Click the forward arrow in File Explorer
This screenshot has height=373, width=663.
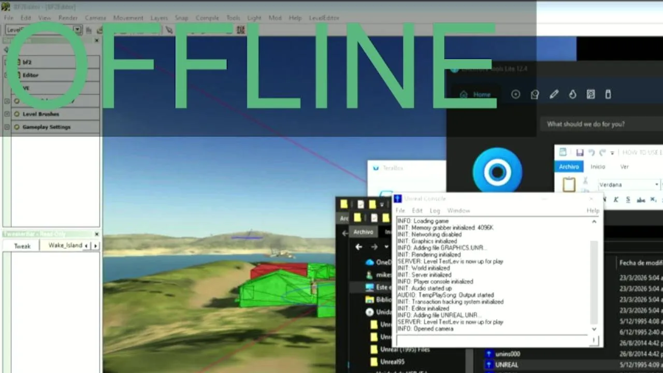374,247
